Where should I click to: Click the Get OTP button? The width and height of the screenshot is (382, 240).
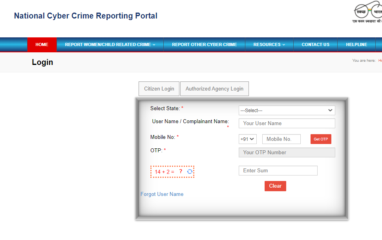(321, 139)
